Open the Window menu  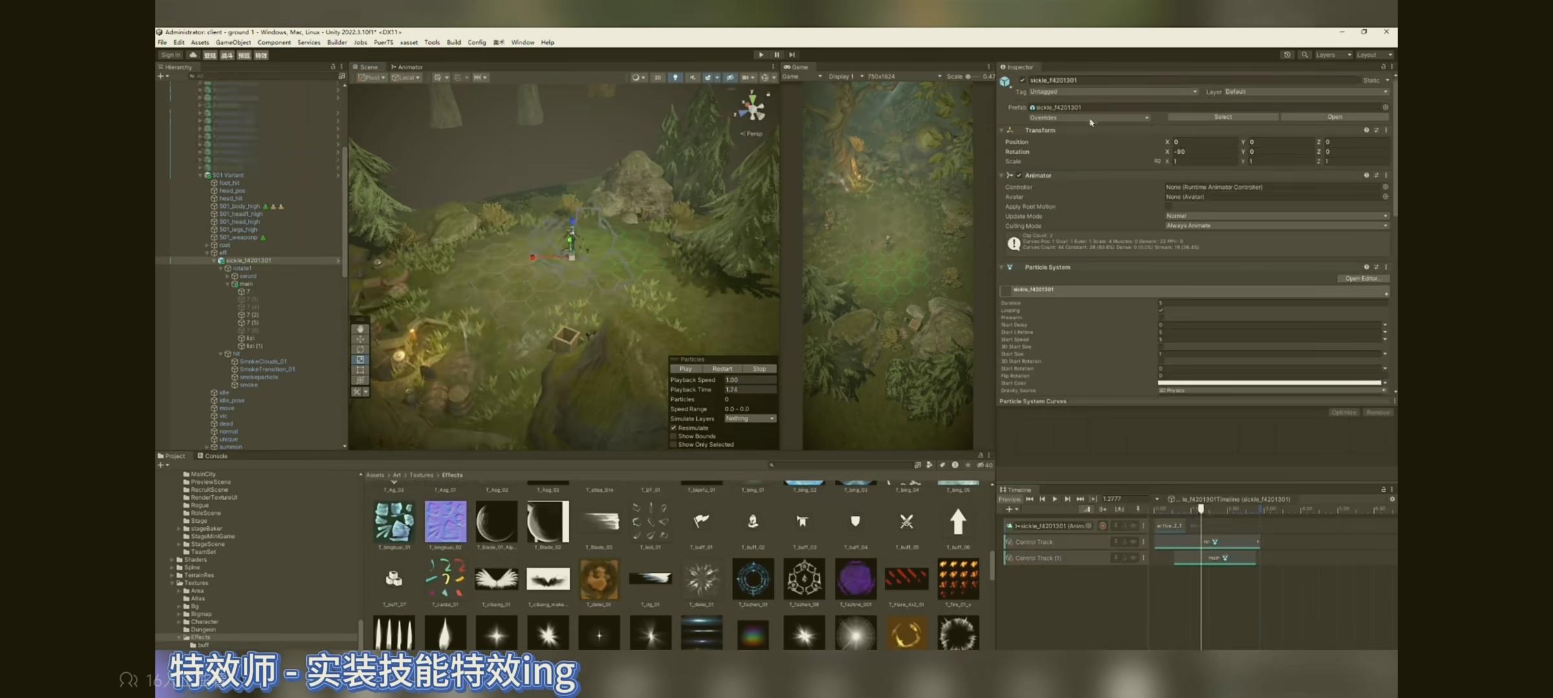tap(522, 43)
